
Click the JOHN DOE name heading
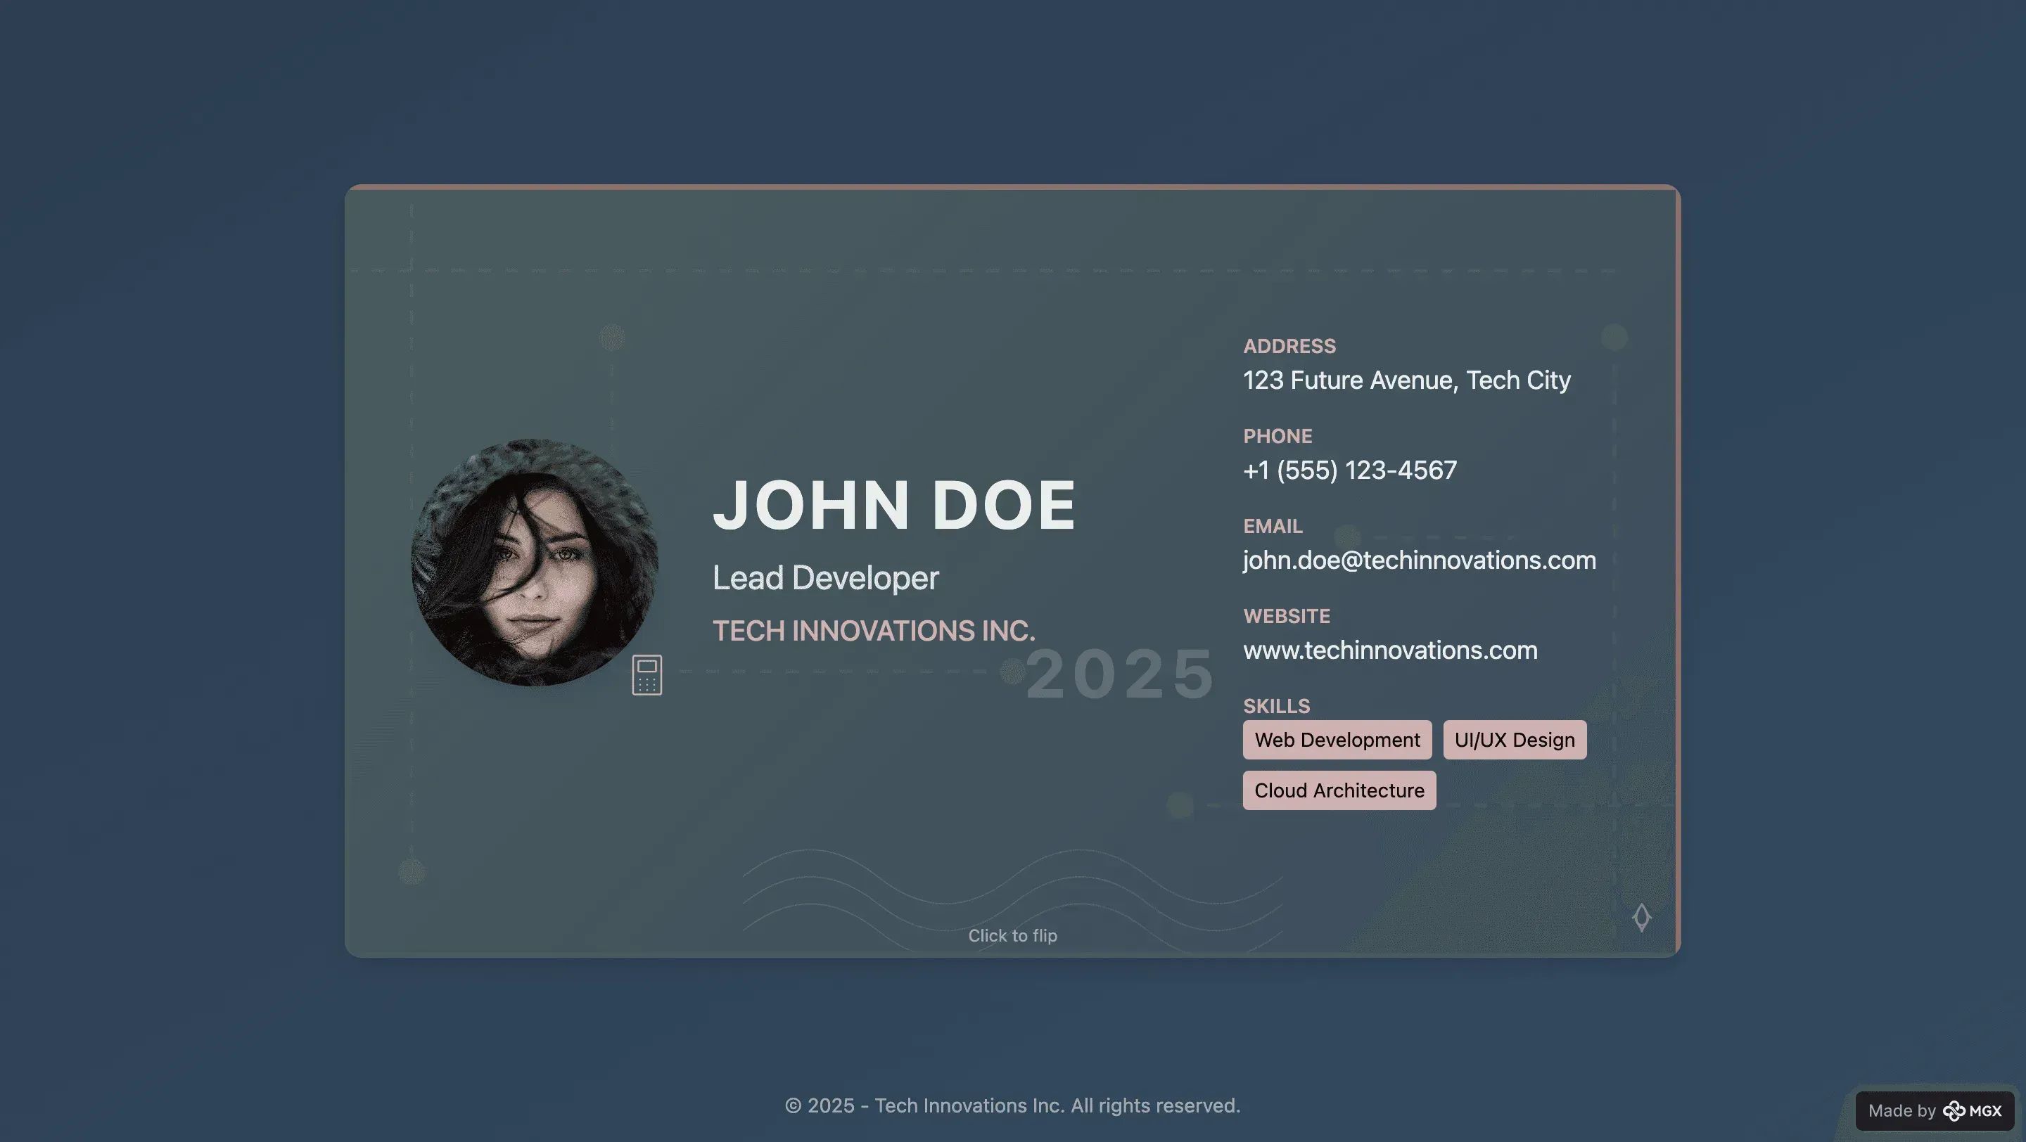pyautogui.click(x=893, y=506)
